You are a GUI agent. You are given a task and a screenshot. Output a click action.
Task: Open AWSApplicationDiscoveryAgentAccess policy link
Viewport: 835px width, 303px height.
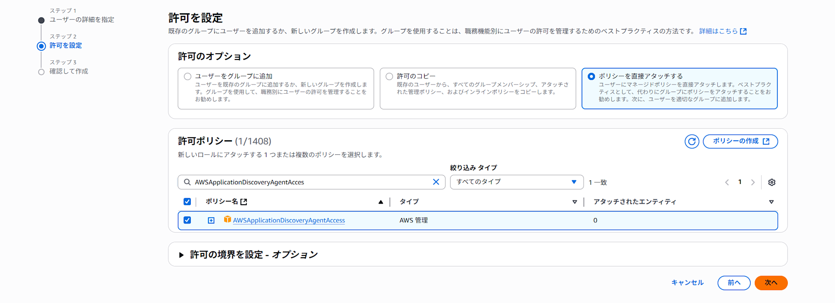[x=289, y=220]
